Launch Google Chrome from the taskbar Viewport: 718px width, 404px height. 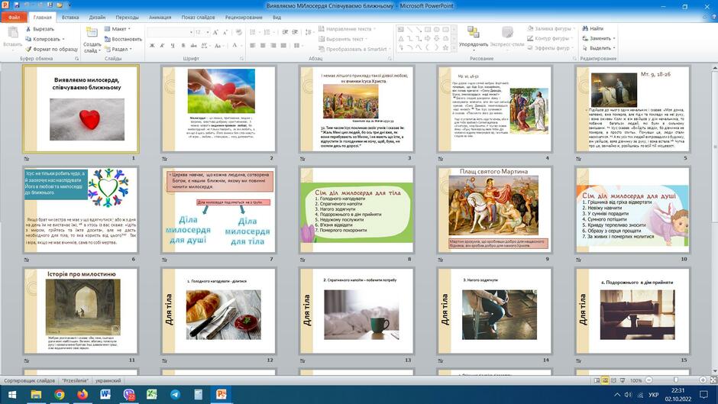[x=59, y=394]
